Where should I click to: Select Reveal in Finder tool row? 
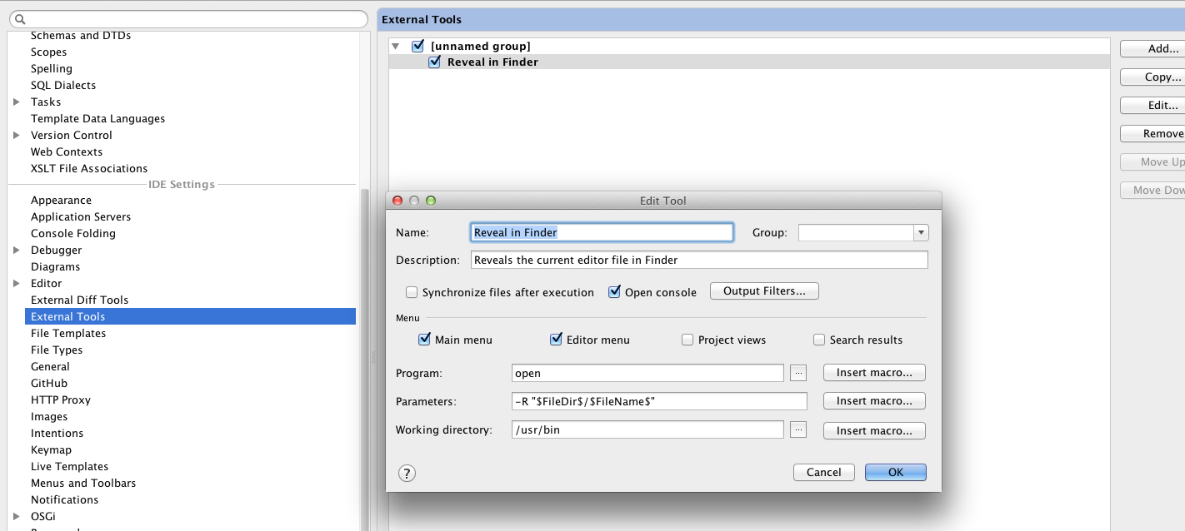(749, 62)
